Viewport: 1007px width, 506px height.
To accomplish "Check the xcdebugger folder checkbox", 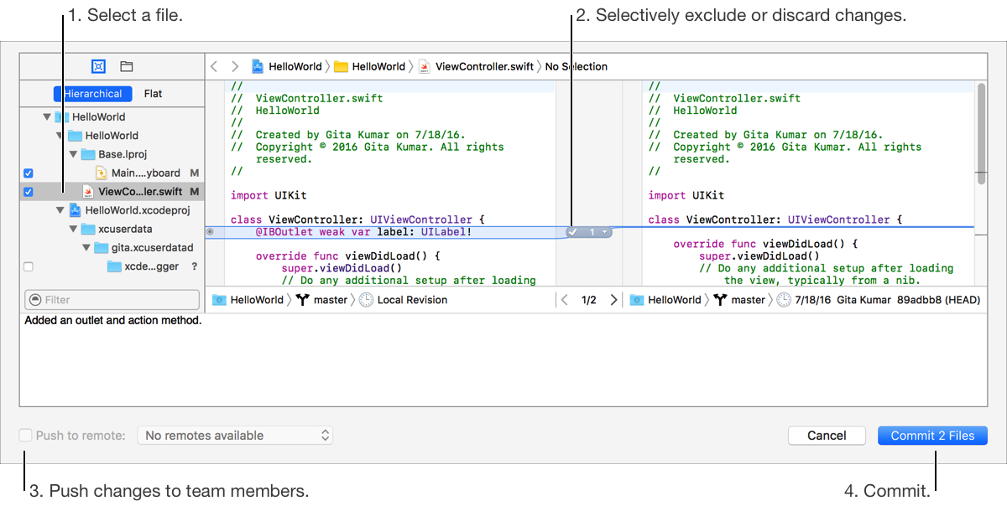I will click(x=29, y=266).
